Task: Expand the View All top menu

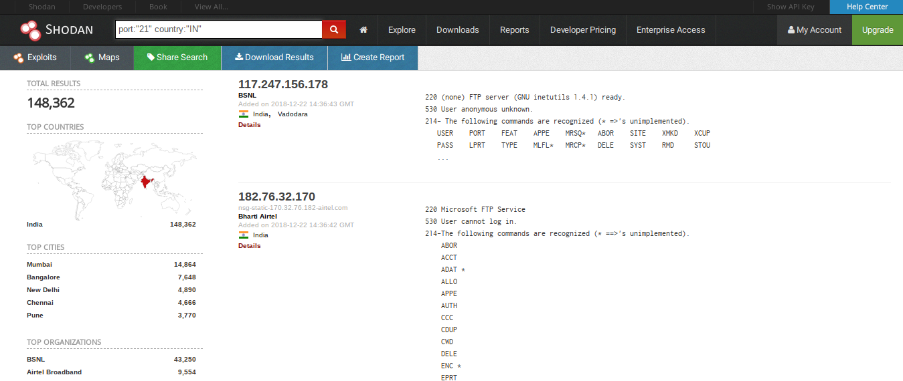Action: point(211,7)
